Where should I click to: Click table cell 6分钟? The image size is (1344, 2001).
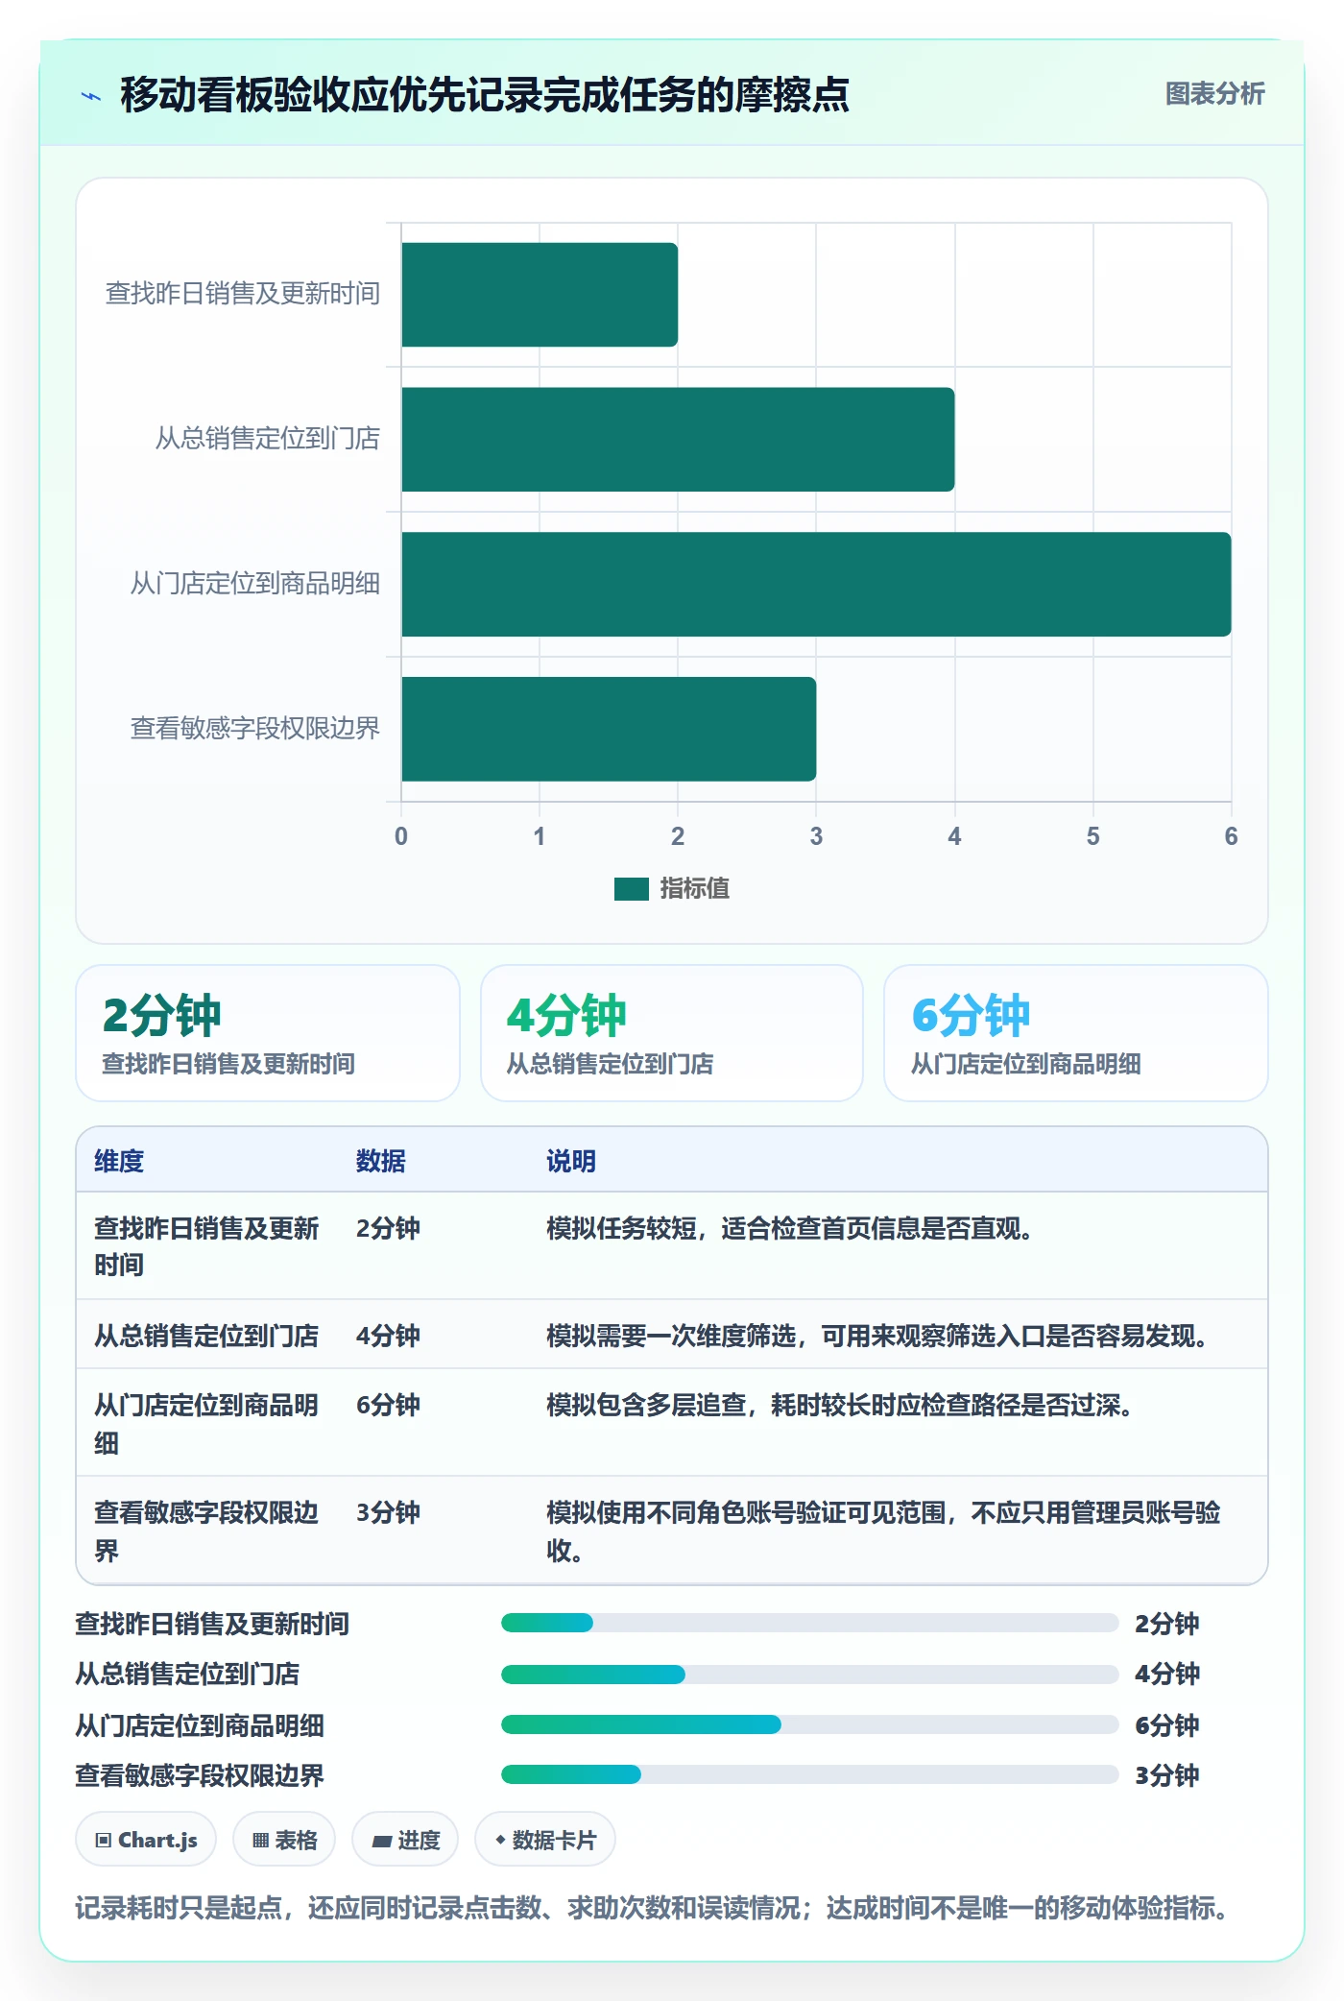(388, 1406)
